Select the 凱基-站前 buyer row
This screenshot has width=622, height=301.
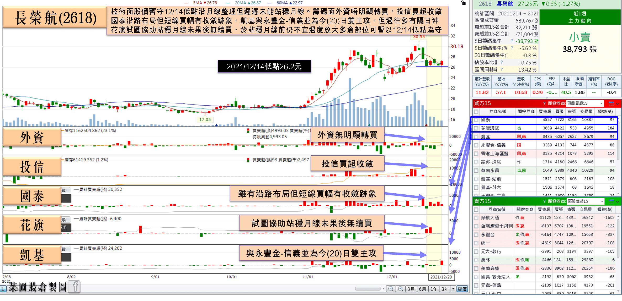point(545,179)
